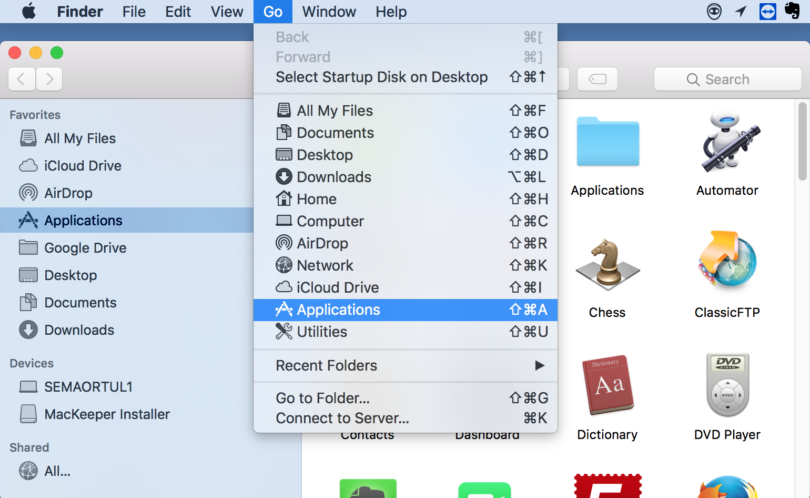This screenshot has height=498, width=810.
Task: Select Google Drive label in sidebar
Action: (x=85, y=248)
